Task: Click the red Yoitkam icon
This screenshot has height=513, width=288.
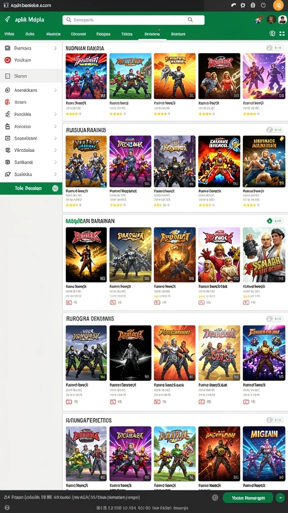Action: 8,60
